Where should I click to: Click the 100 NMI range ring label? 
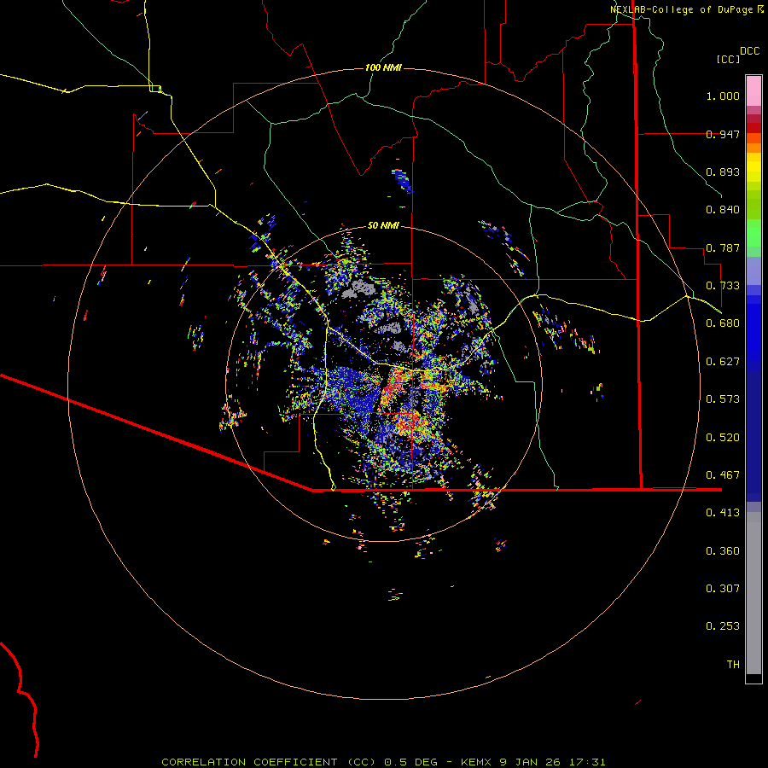point(383,67)
